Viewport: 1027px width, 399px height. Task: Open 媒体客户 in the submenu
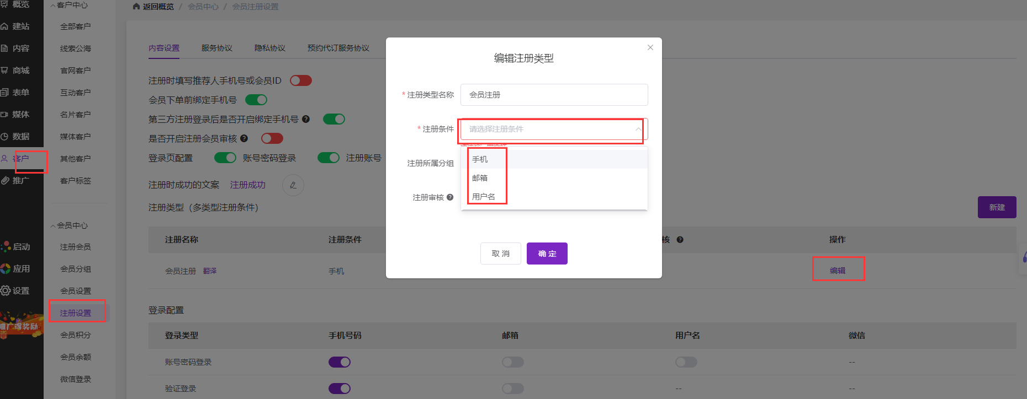point(76,137)
